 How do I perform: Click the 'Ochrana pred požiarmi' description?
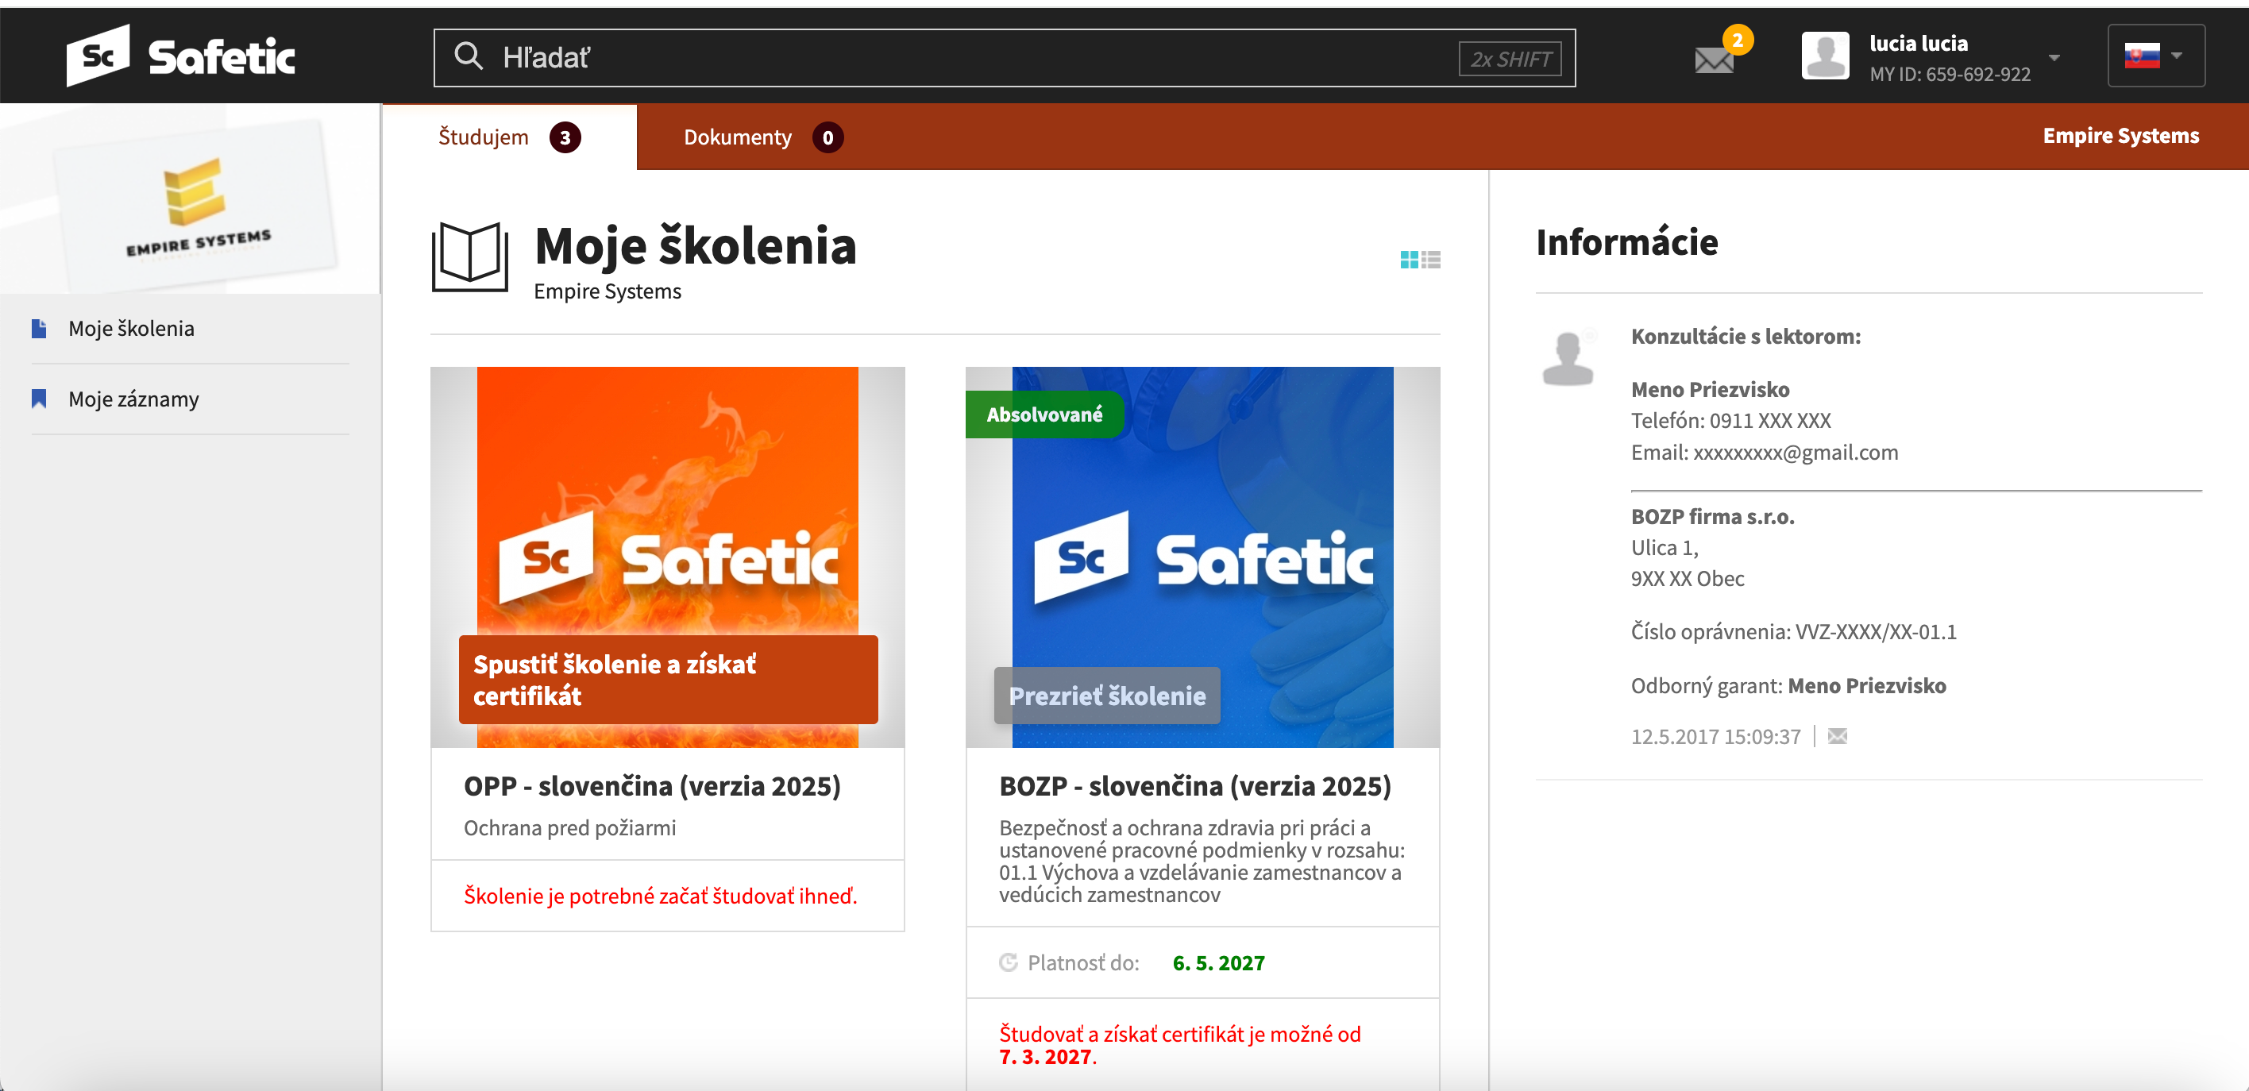click(569, 827)
